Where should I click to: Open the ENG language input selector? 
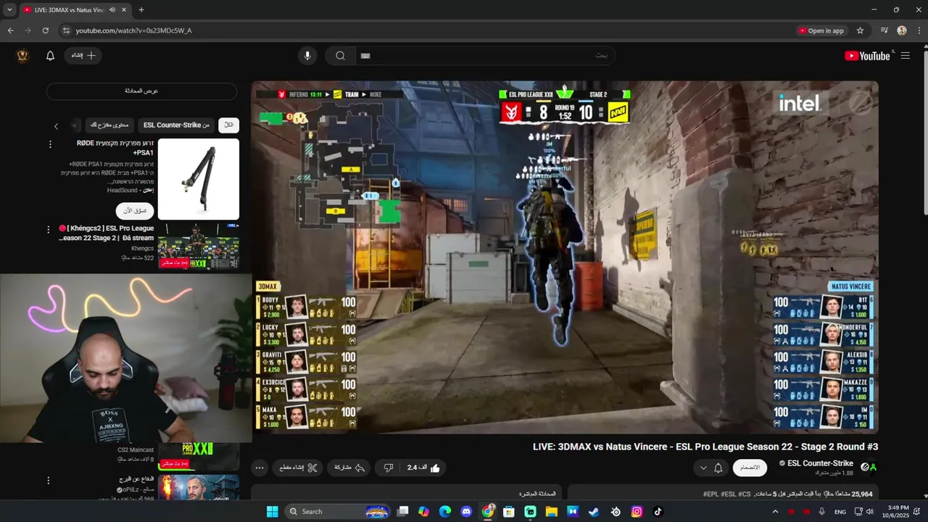click(840, 512)
